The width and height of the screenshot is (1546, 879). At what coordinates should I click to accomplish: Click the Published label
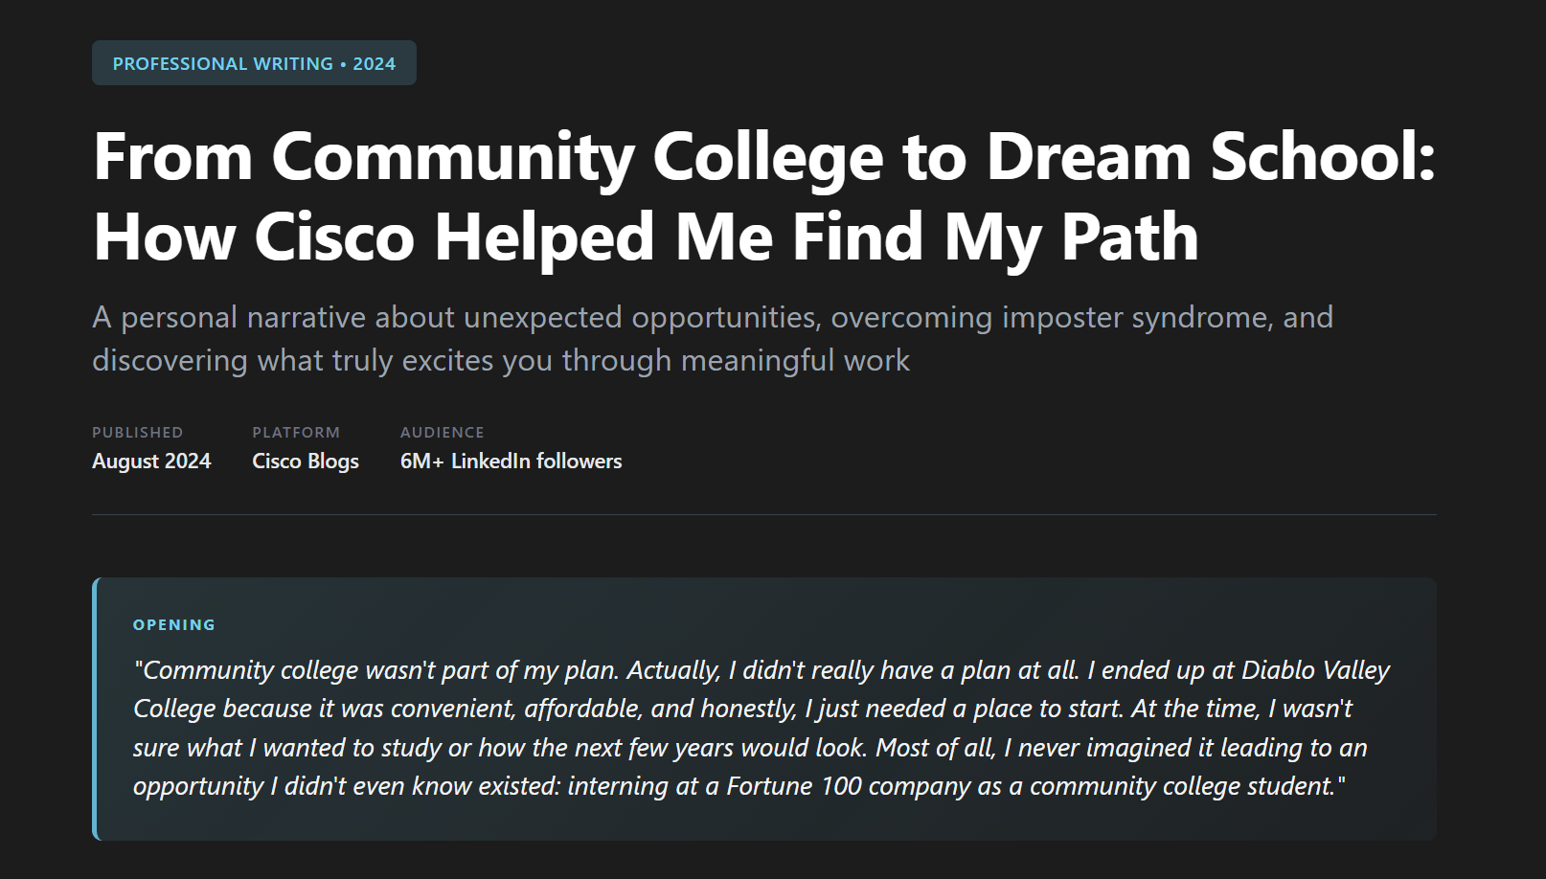137,433
